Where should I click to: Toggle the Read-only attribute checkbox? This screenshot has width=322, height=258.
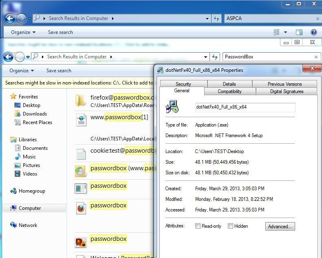click(x=198, y=226)
